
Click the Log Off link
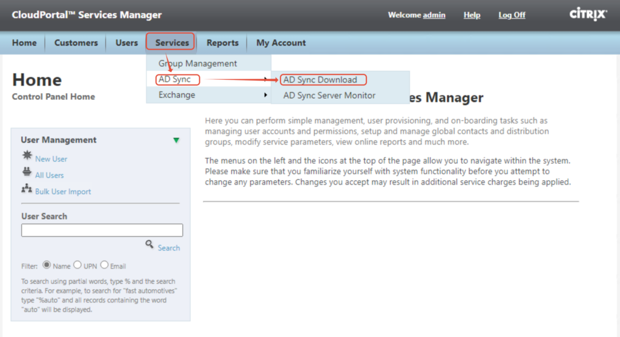tap(512, 15)
